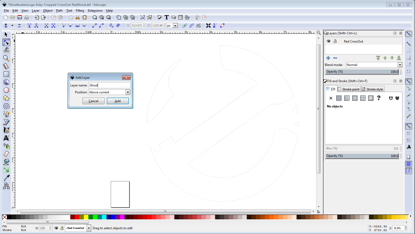415x234 pixels.
Task: Open the Position dropdown in Add Layer dialog
Action: pyautogui.click(x=128, y=92)
